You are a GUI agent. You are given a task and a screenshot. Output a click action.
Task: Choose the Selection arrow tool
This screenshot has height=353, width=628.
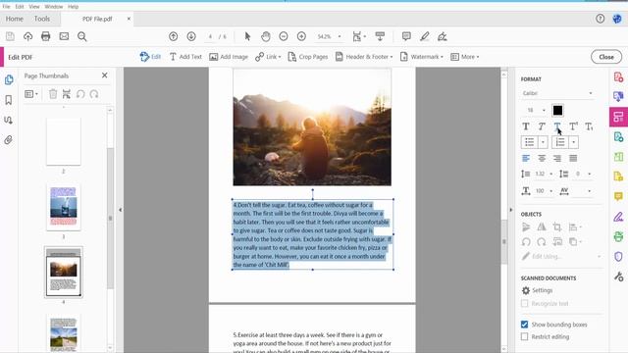247,36
